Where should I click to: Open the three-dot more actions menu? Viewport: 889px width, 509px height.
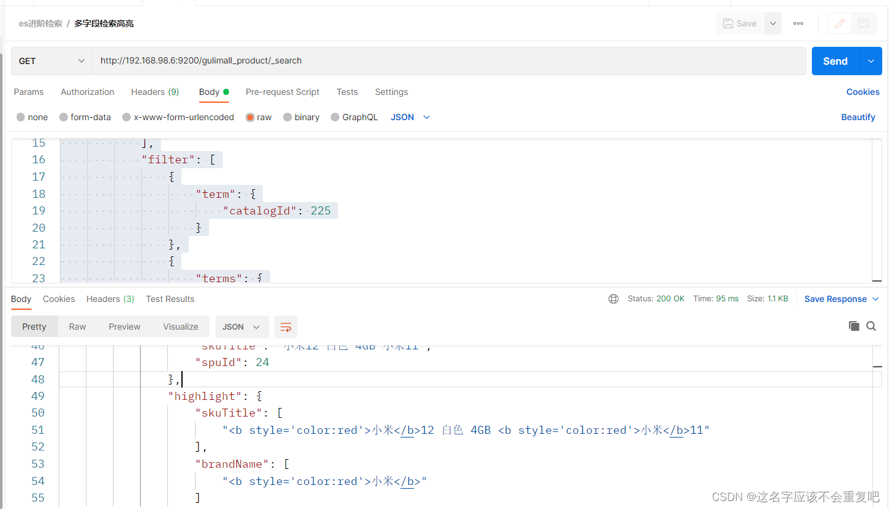(798, 23)
